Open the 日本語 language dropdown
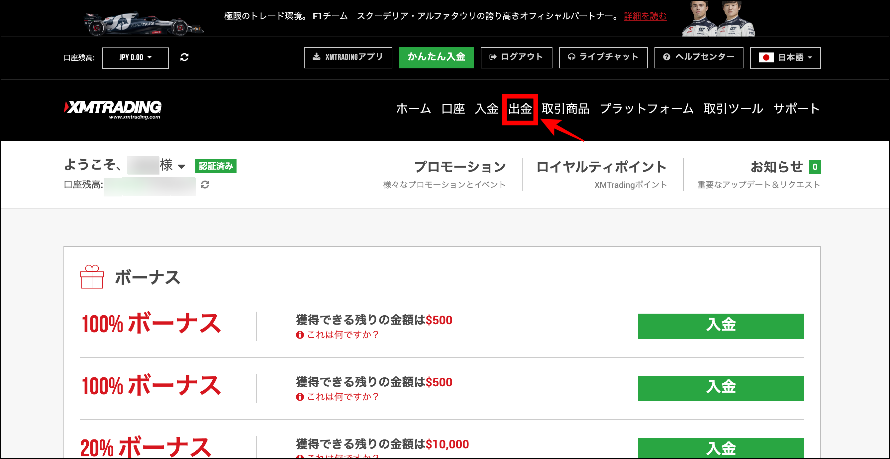 [785, 58]
